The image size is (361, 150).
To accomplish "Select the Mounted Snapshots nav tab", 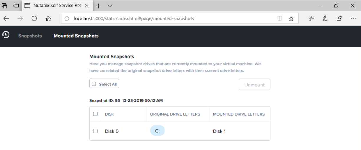I will [x=76, y=36].
